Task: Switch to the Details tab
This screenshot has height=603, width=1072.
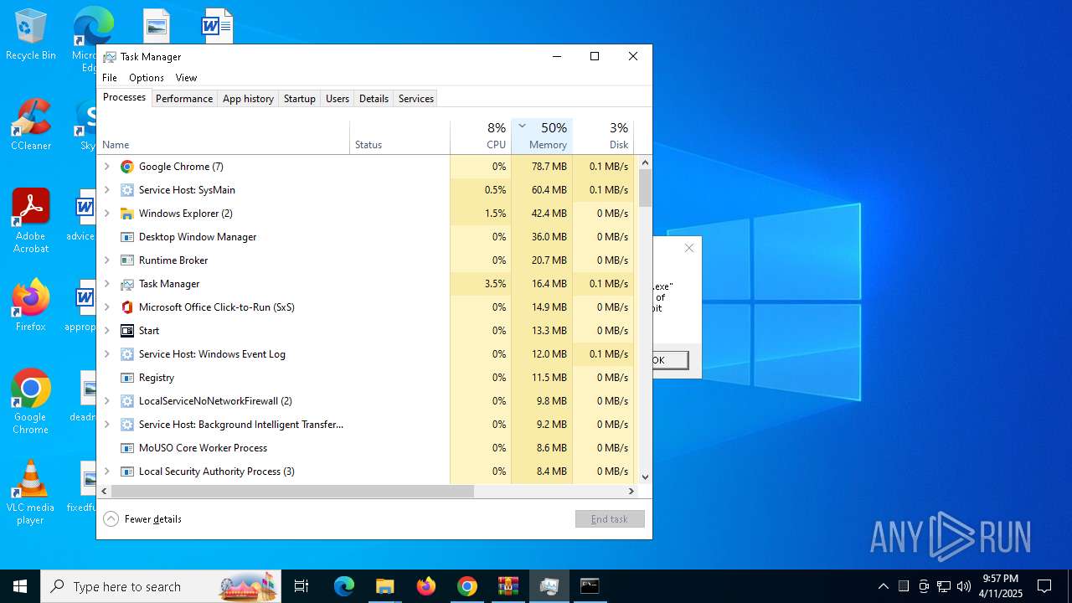Action: coord(374,99)
